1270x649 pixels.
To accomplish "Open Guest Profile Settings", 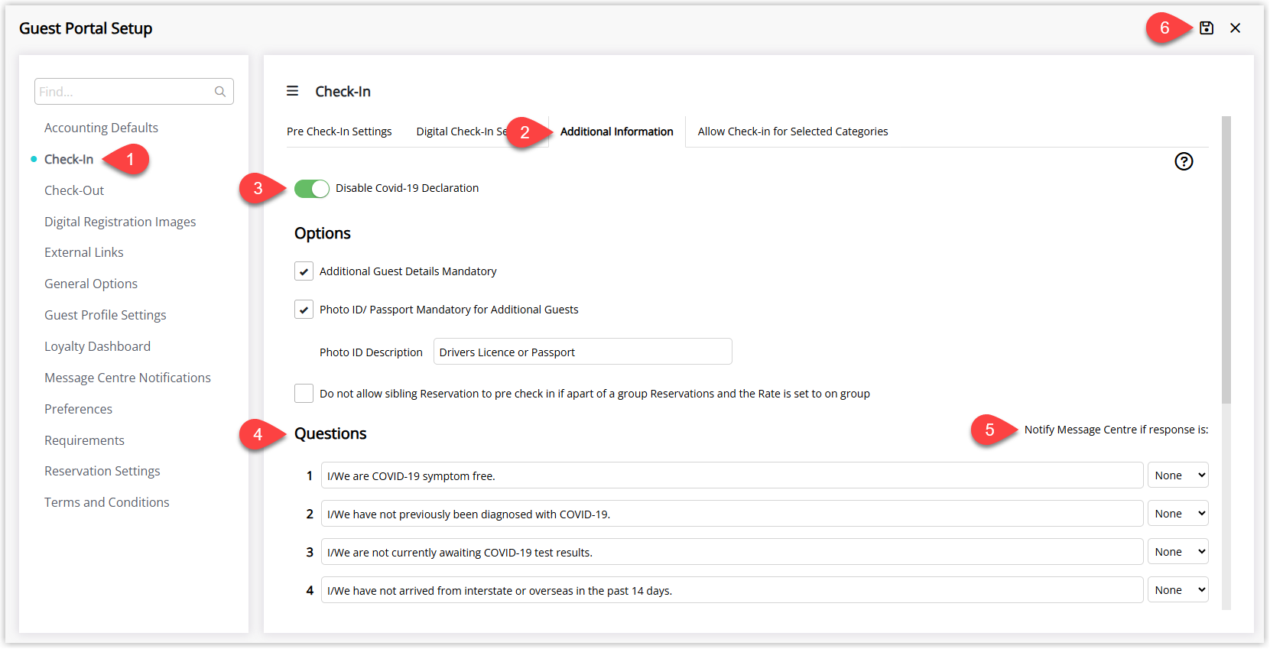I will (106, 315).
